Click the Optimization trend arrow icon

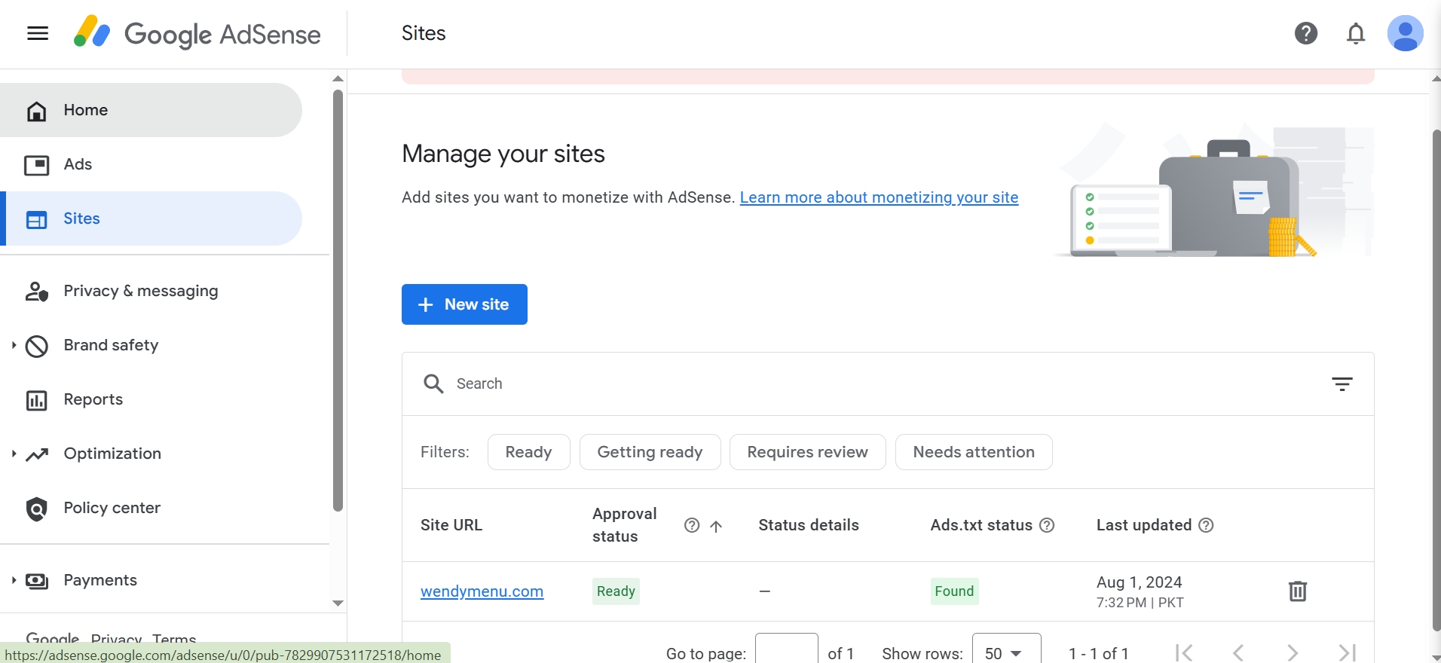tap(36, 454)
